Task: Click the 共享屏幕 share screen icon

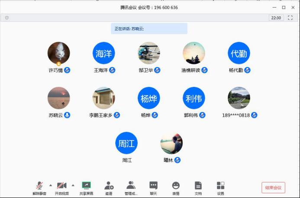Action: click(86, 186)
